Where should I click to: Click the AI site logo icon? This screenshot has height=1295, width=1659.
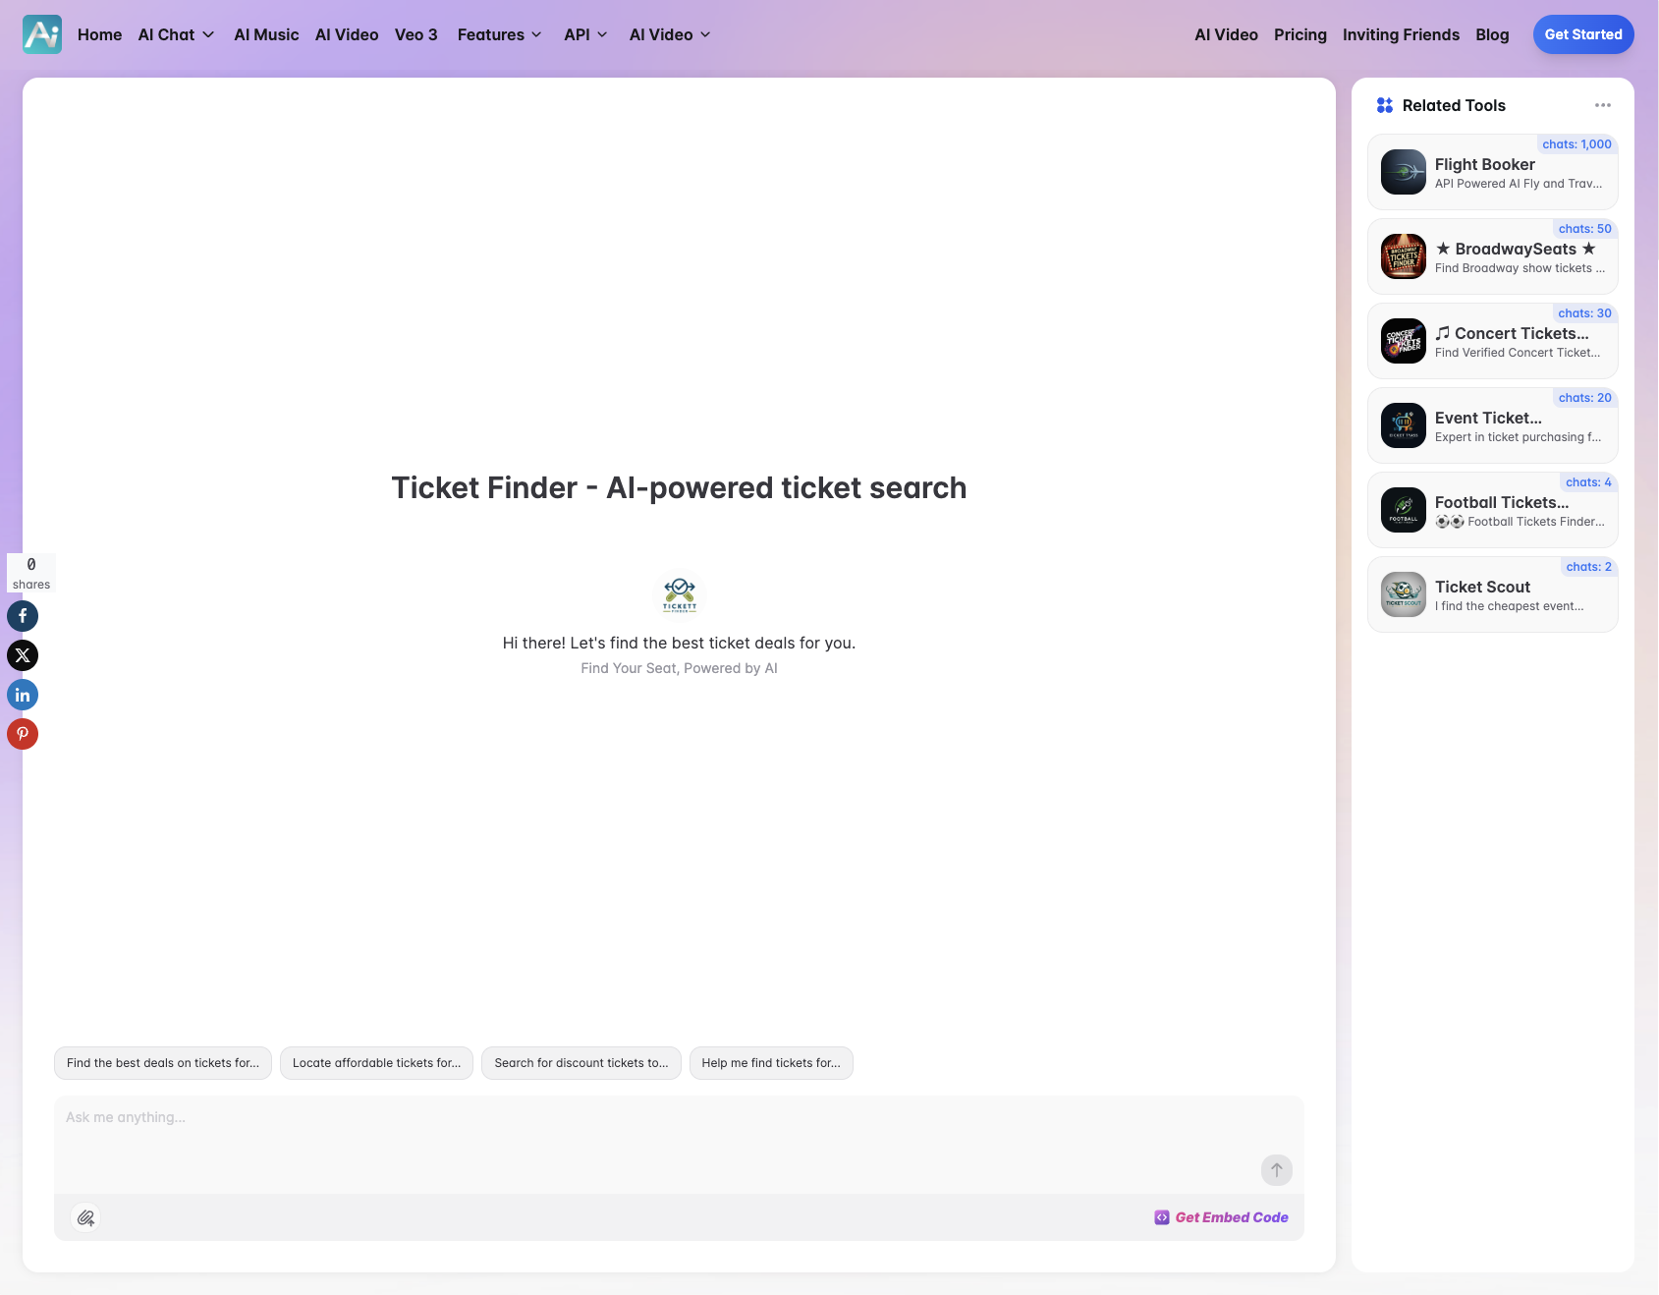pos(42,34)
